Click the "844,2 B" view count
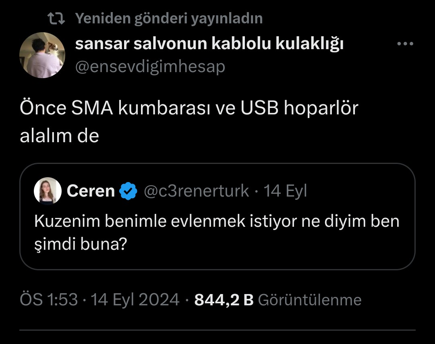The height and width of the screenshot is (344, 435). [x=224, y=300]
